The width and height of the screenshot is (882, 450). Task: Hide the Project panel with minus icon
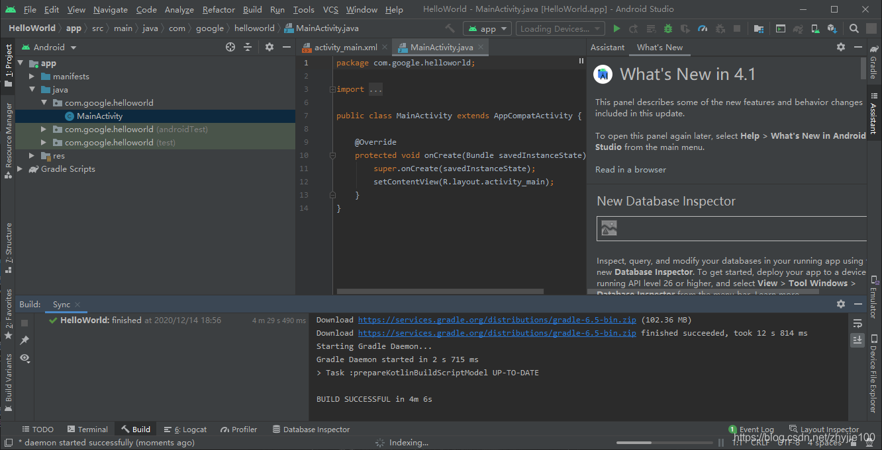click(287, 47)
